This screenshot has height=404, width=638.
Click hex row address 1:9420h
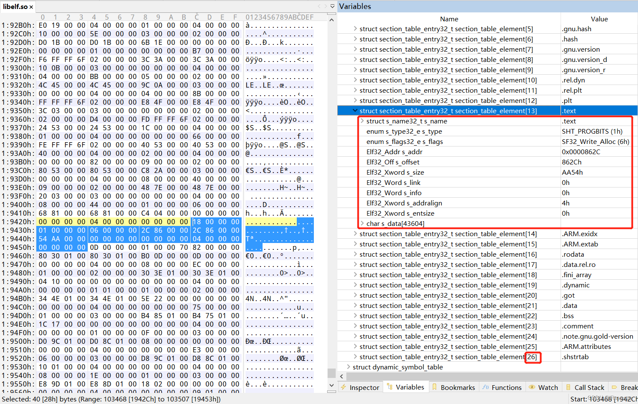point(18,222)
